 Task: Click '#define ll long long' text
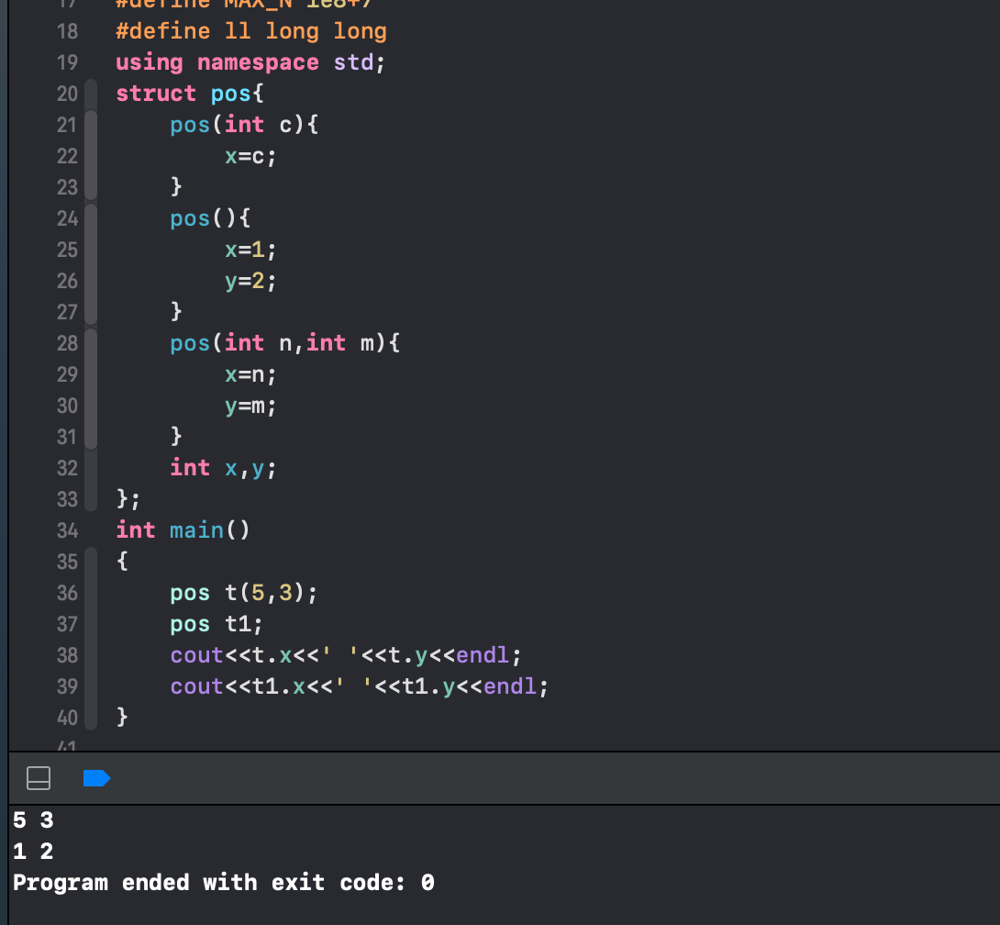click(x=251, y=31)
